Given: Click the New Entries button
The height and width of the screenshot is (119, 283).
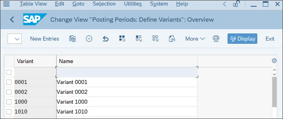Looking at the screenshot, I should click(x=45, y=39).
